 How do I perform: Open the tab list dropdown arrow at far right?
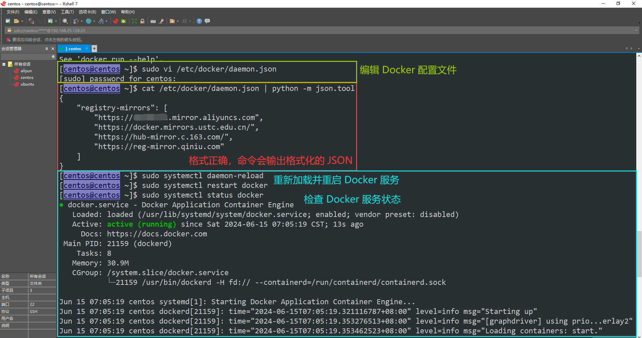tap(639, 48)
